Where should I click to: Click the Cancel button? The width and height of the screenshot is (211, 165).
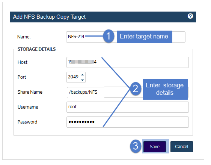(182, 147)
